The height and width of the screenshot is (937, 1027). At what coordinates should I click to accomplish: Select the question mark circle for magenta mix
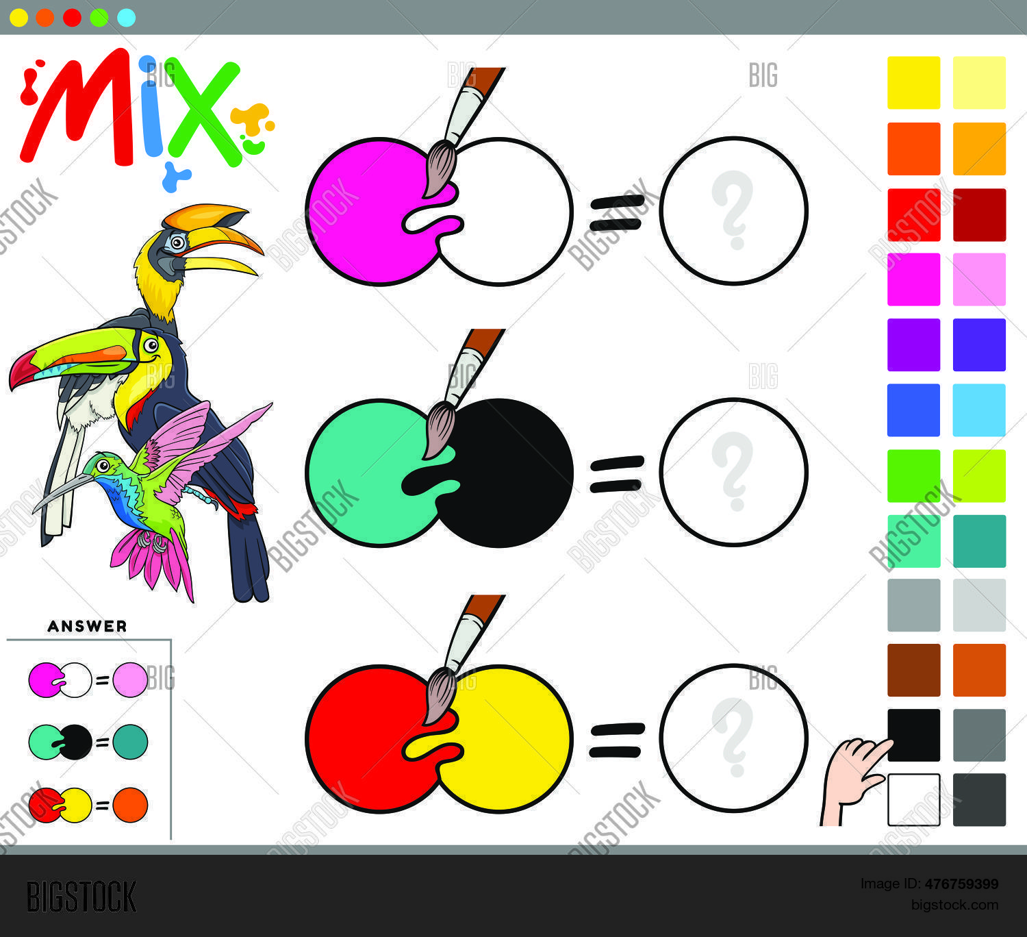[x=733, y=211]
